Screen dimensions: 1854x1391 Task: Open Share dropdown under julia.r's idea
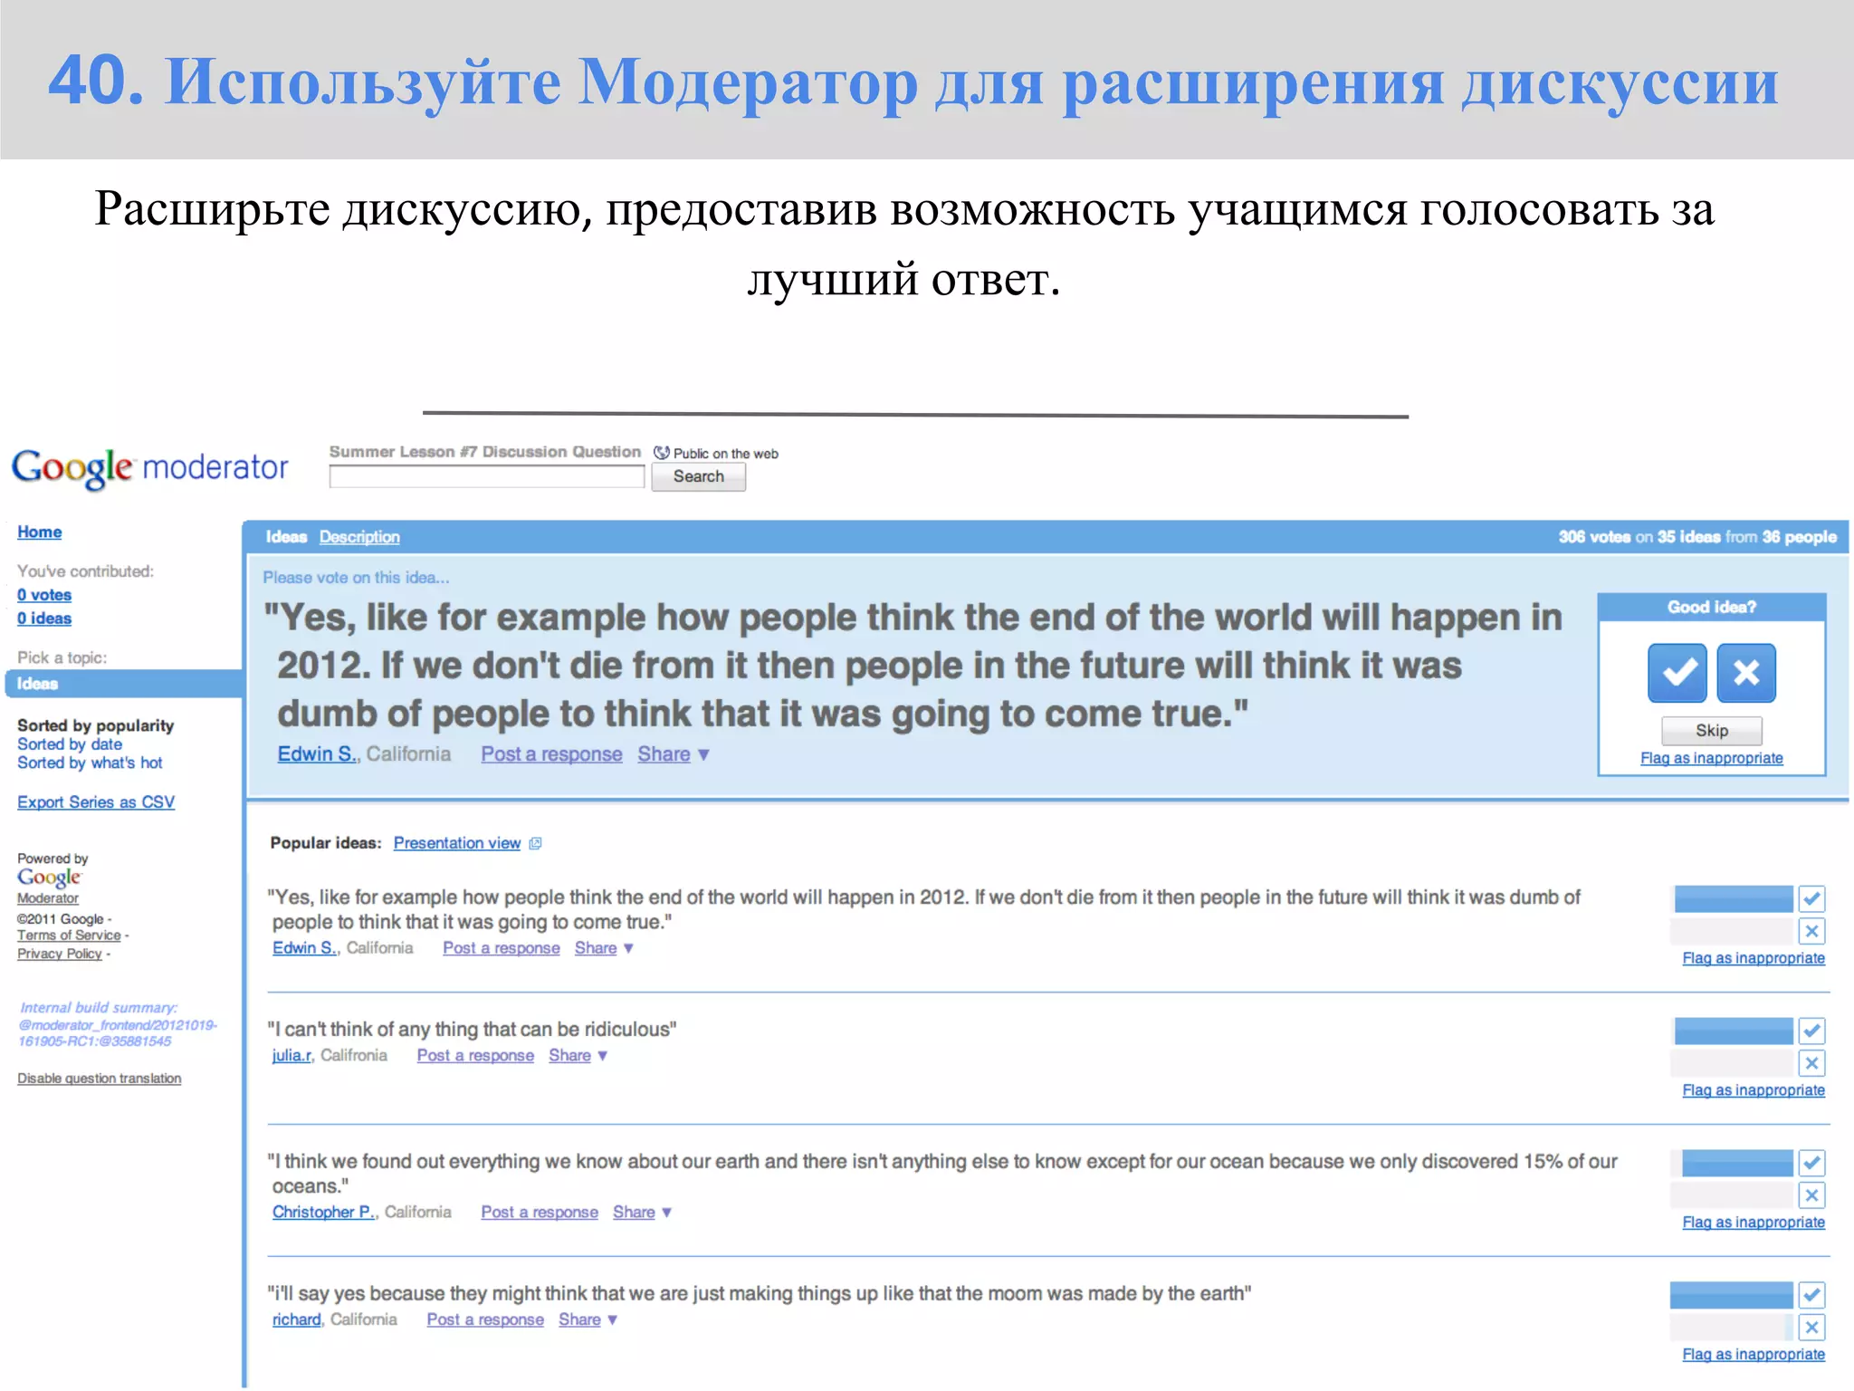coord(578,1056)
